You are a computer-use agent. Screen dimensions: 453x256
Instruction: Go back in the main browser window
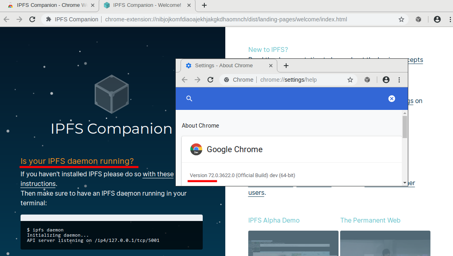(x=6, y=19)
